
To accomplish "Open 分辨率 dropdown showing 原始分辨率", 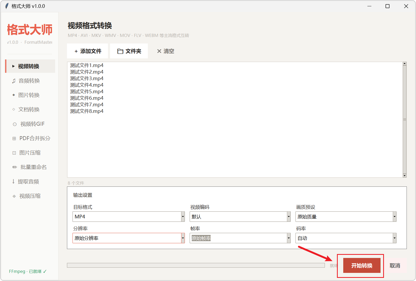I will tap(129, 238).
